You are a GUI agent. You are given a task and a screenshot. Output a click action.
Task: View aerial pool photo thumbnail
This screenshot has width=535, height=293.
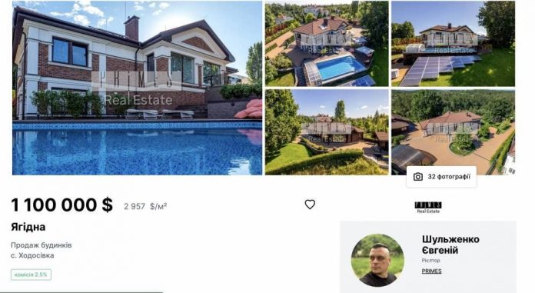coord(327,44)
